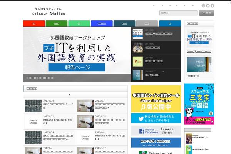Open sidebar workshop report thumbnail

click(199, 38)
